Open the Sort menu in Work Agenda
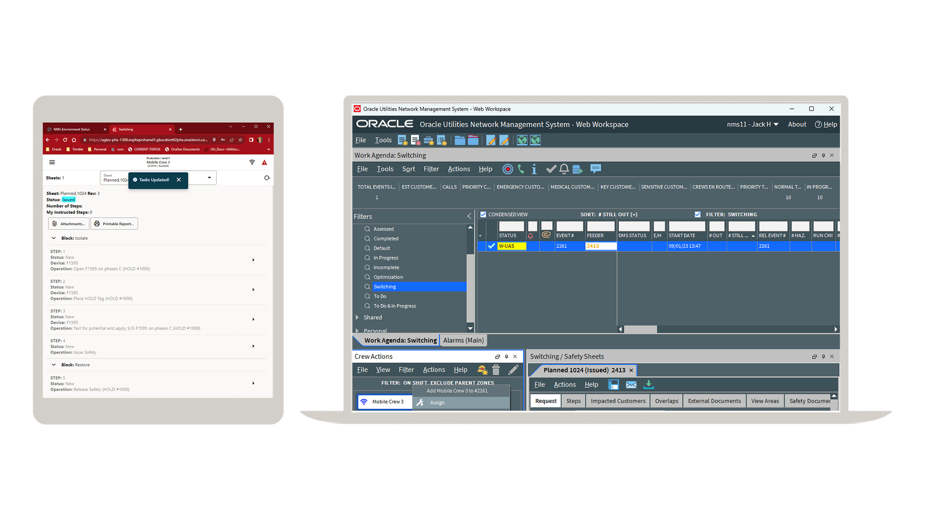The width and height of the screenshot is (925, 520). click(408, 169)
